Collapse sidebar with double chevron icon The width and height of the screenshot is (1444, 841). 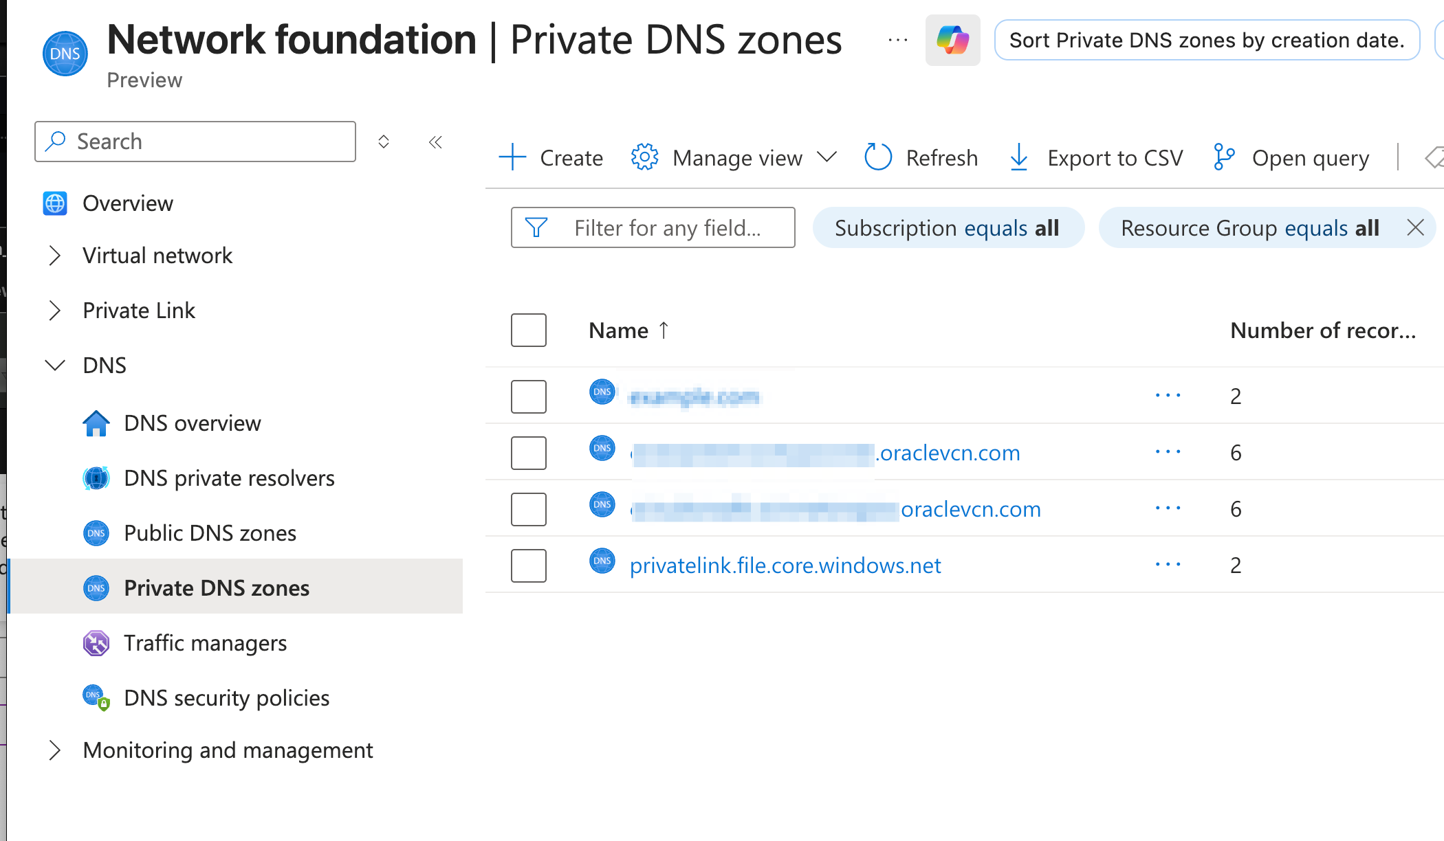point(435,142)
